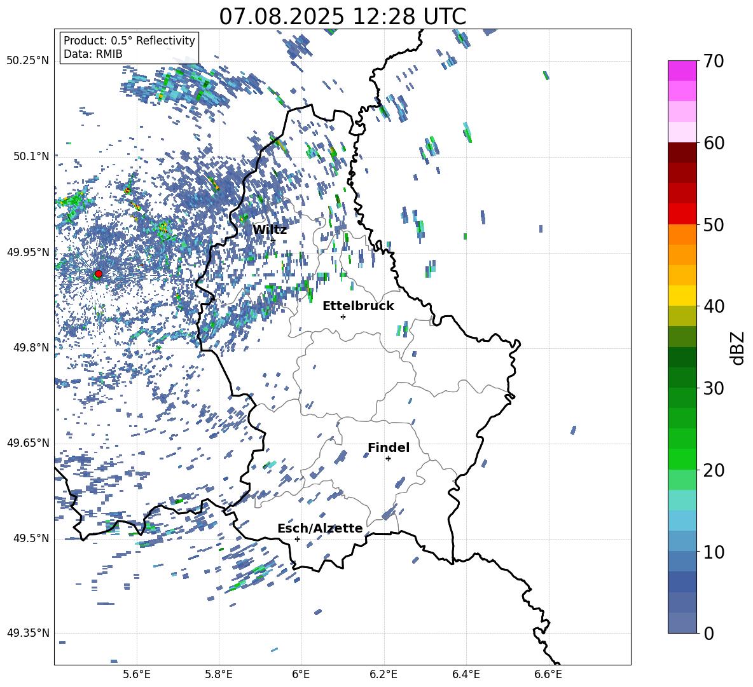753x687 pixels.
Task: Click the yellow colorbar segment at 40
Action: tap(682, 296)
